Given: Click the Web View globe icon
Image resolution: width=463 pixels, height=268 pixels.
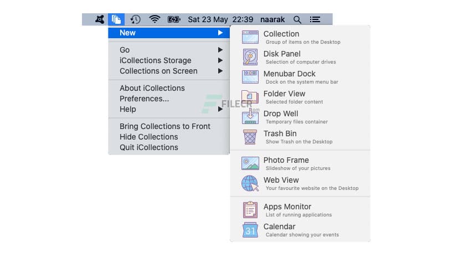Looking at the screenshot, I should pos(250,183).
